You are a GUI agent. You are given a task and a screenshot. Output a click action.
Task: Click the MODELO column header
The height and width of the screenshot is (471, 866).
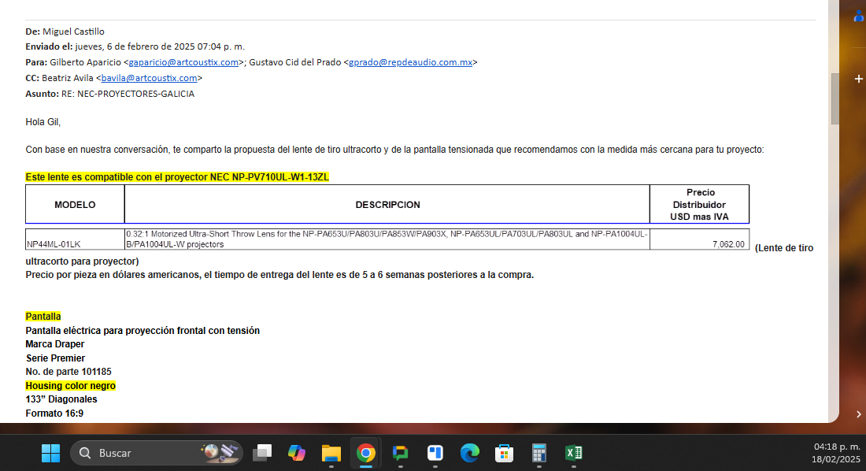75,205
